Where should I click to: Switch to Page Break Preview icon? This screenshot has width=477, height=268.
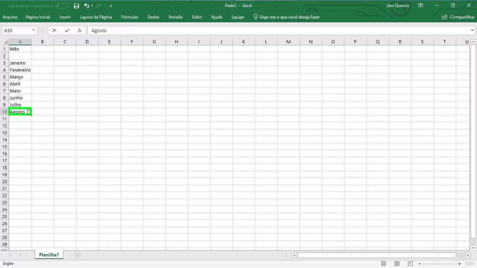410,264
